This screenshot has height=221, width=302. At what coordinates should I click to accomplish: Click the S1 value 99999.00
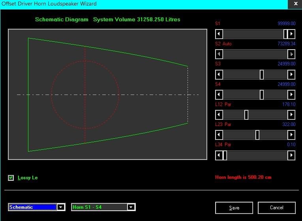(286, 24)
